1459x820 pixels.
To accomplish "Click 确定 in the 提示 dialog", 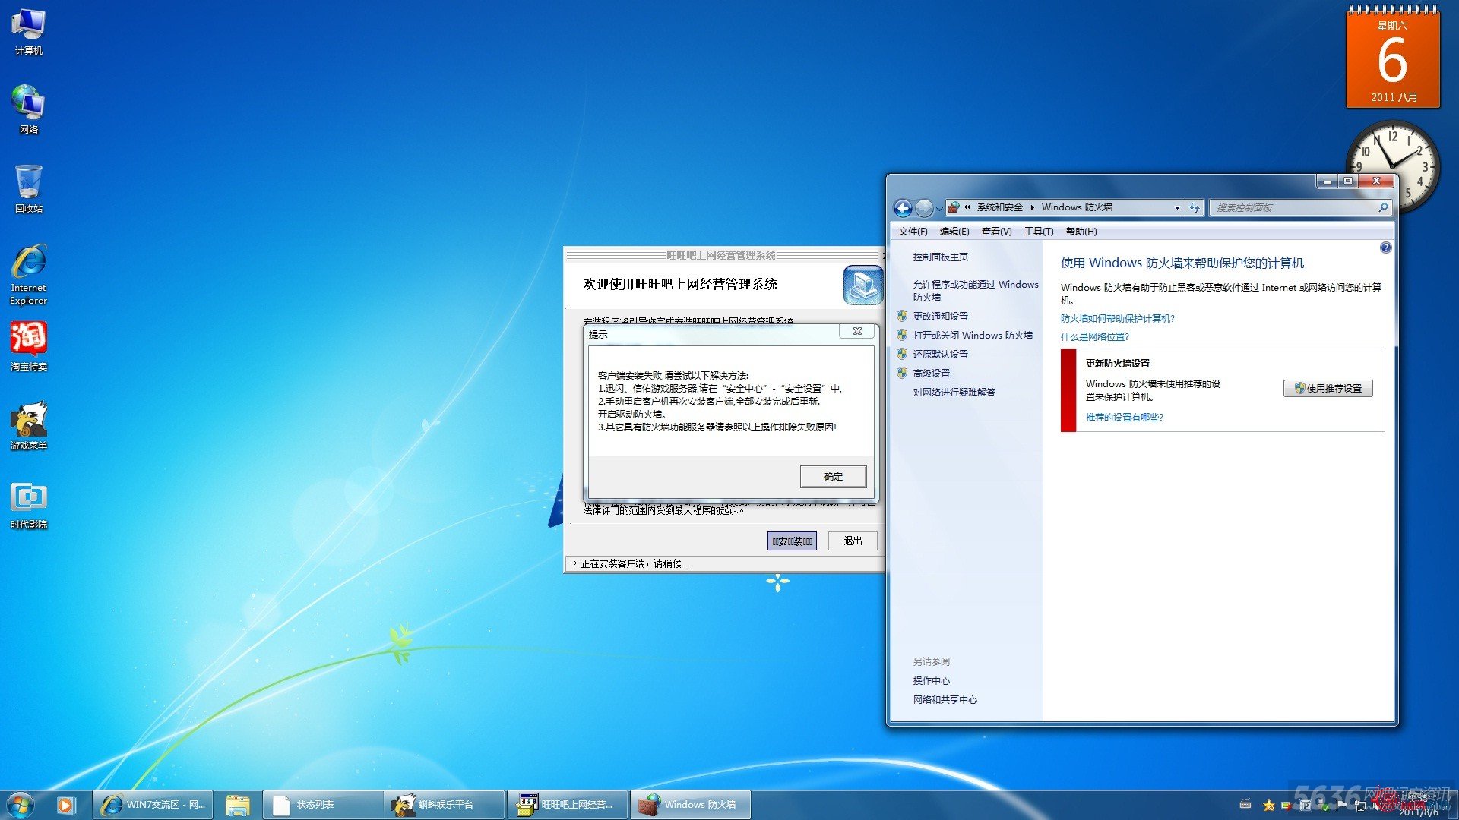I will 833,477.
